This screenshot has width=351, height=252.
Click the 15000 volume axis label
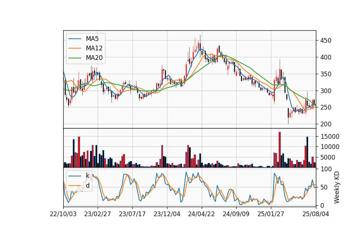click(330, 137)
